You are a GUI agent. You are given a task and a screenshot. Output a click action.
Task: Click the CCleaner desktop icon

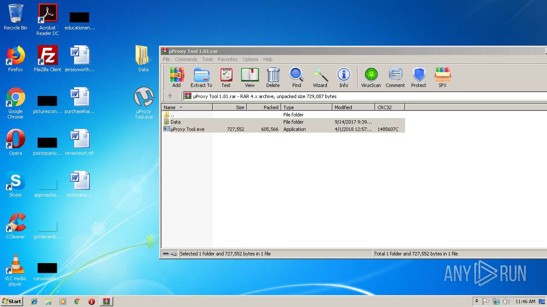point(15,226)
